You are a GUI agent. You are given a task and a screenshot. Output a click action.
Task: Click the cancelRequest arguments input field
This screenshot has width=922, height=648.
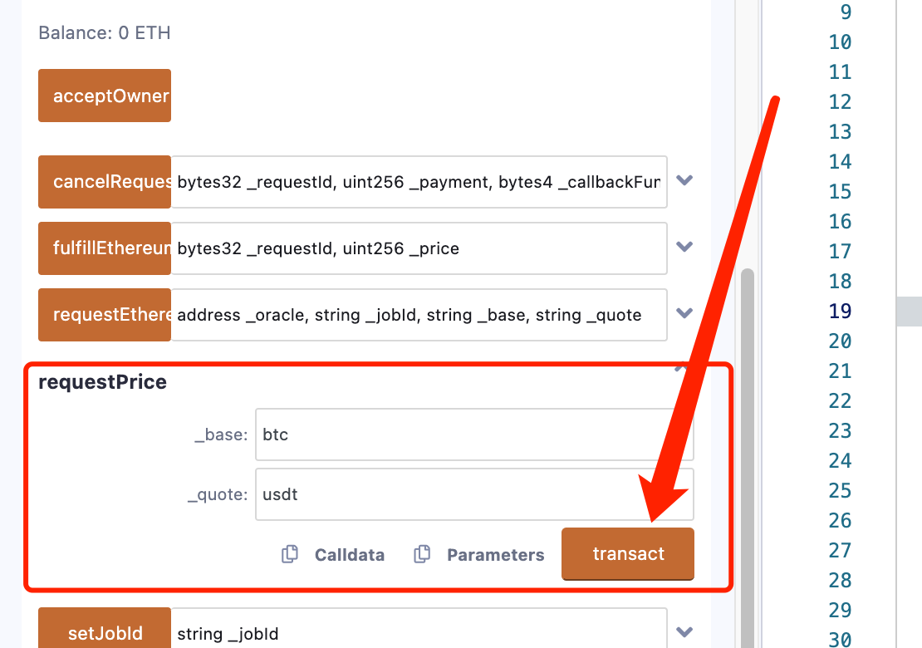click(419, 182)
